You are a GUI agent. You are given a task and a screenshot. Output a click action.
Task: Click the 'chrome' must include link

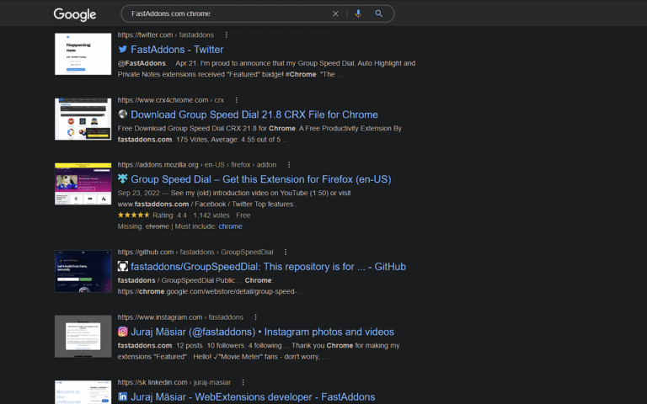230,226
